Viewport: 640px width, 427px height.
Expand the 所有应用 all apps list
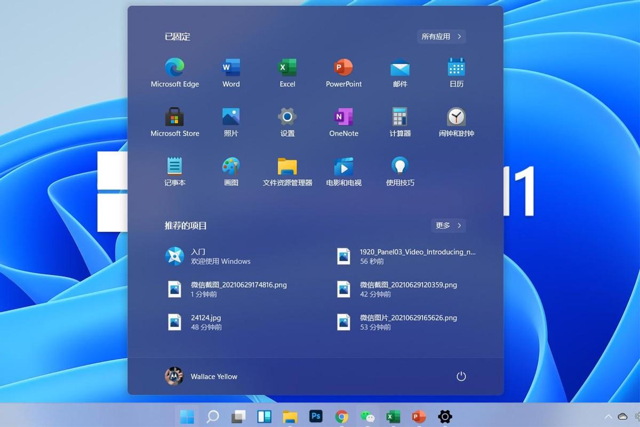(x=441, y=36)
